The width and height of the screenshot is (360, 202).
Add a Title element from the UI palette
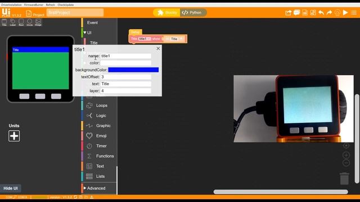4,22
